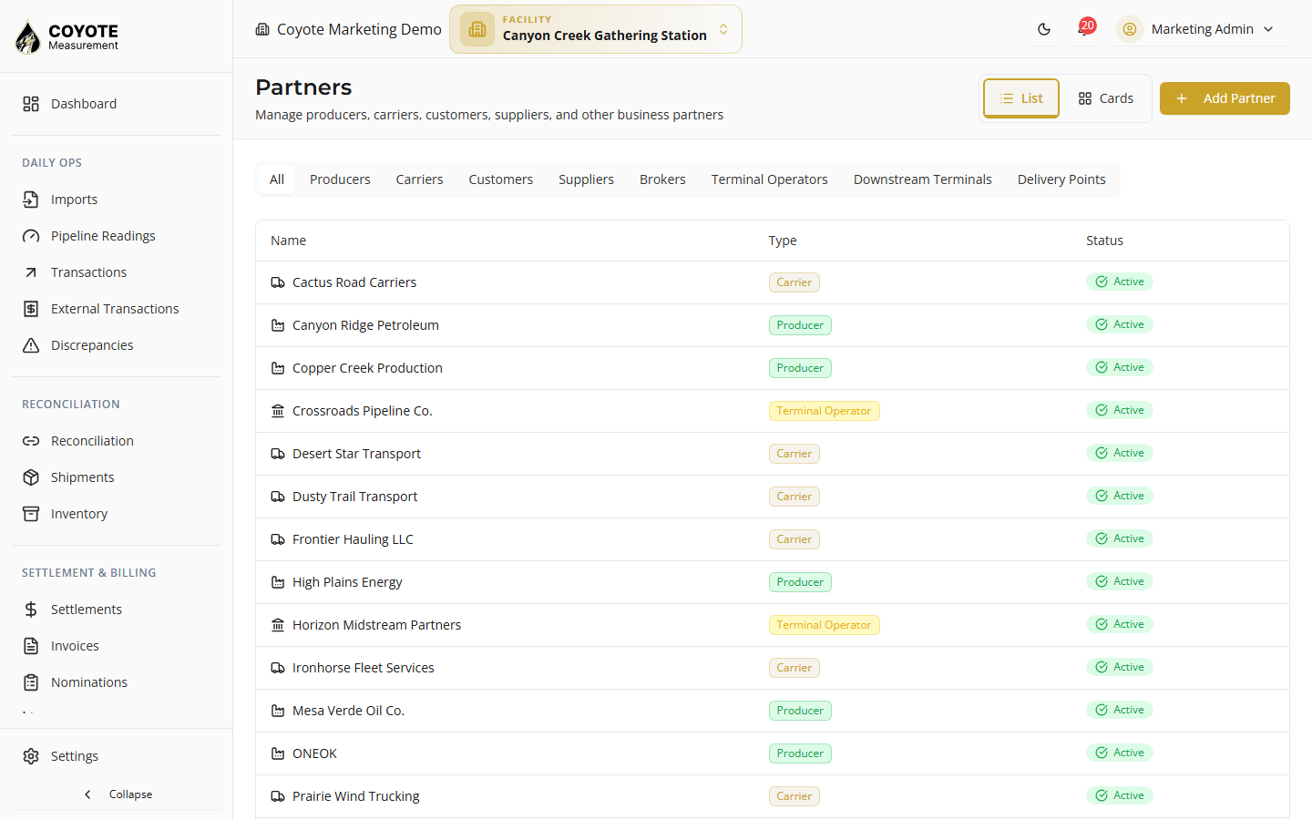Open Frontier Hauling LLC partner
Viewport: 1312px width, 820px height.
[353, 539]
